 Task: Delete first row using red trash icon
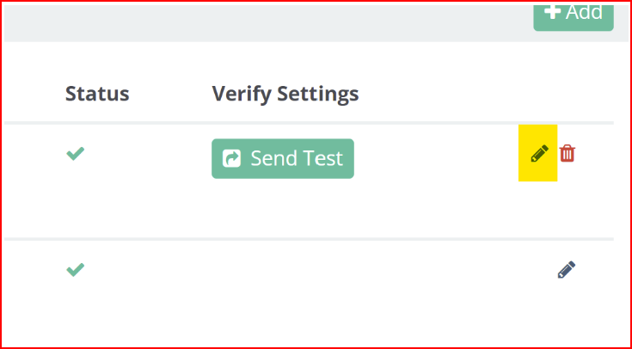pos(568,154)
